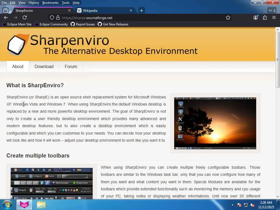Expand the list all tabs dropdown
The image size is (280, 210).
272,11
